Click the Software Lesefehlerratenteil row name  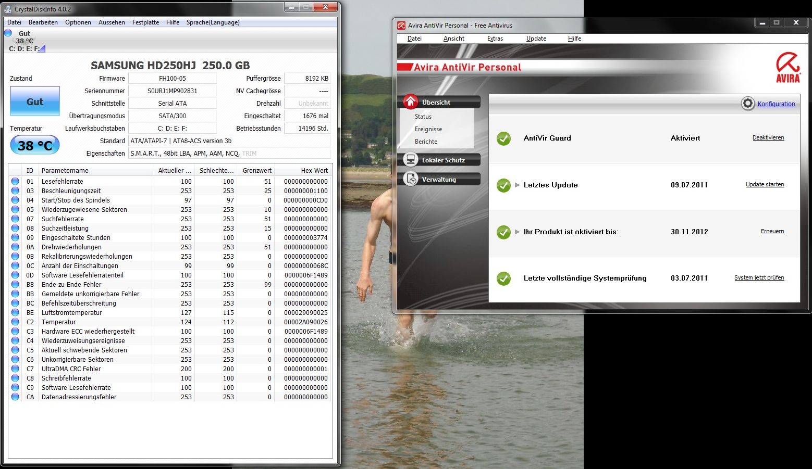[82, 275]
